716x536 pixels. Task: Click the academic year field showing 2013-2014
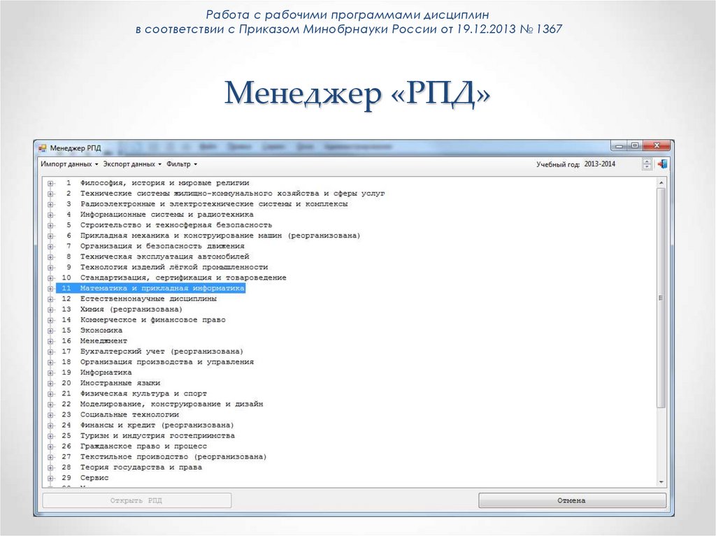pos(598,164)
